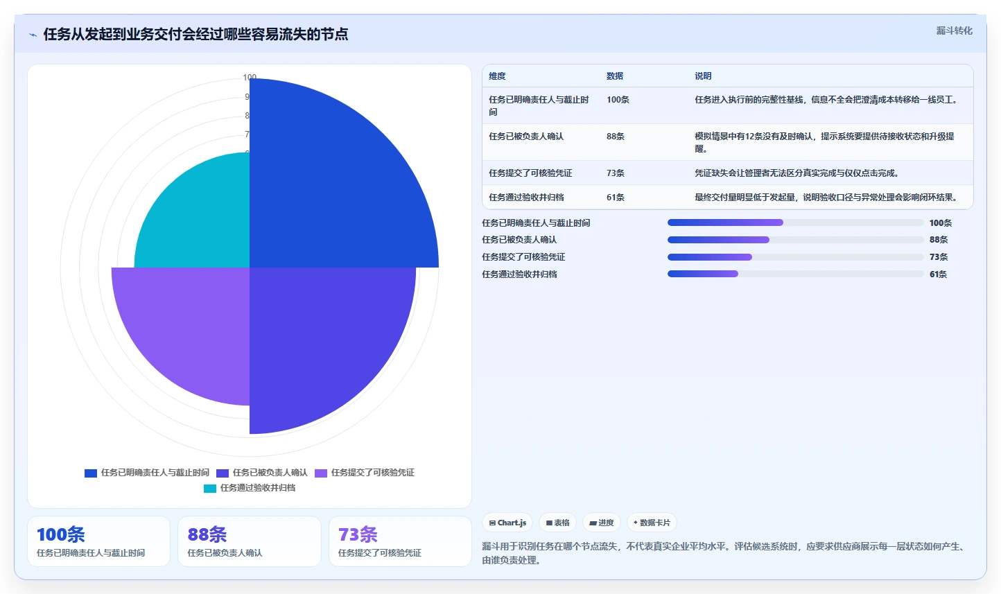Toggle legend swatch 任务通过验收并归档

pyautogui.click(x=210, y=488)
